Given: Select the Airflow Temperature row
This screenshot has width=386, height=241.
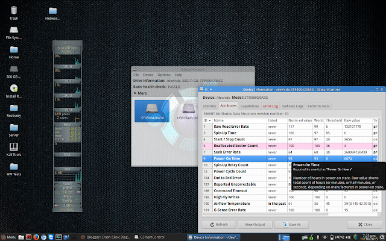Looking at the screenshot, I should pos(290,204).
